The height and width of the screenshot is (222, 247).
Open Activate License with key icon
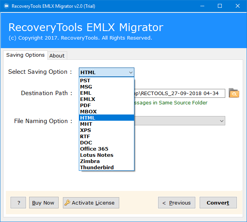[x=91, y=203]
